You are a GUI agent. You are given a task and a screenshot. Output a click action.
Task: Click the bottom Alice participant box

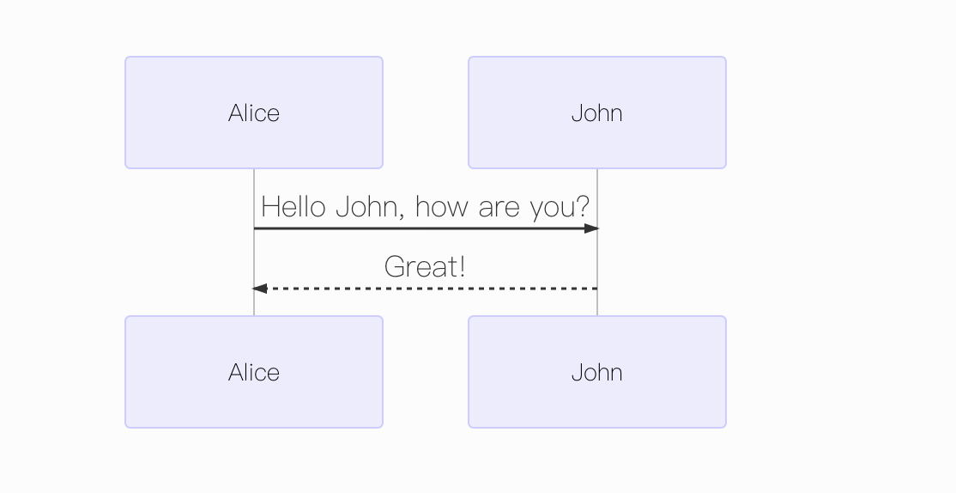point(254,372)
